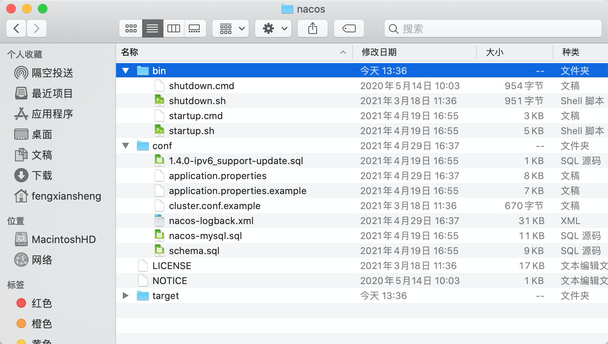
Task: Open 隔空投送 (AirDrop) in the sidebar
Action: tap(44, 73)
